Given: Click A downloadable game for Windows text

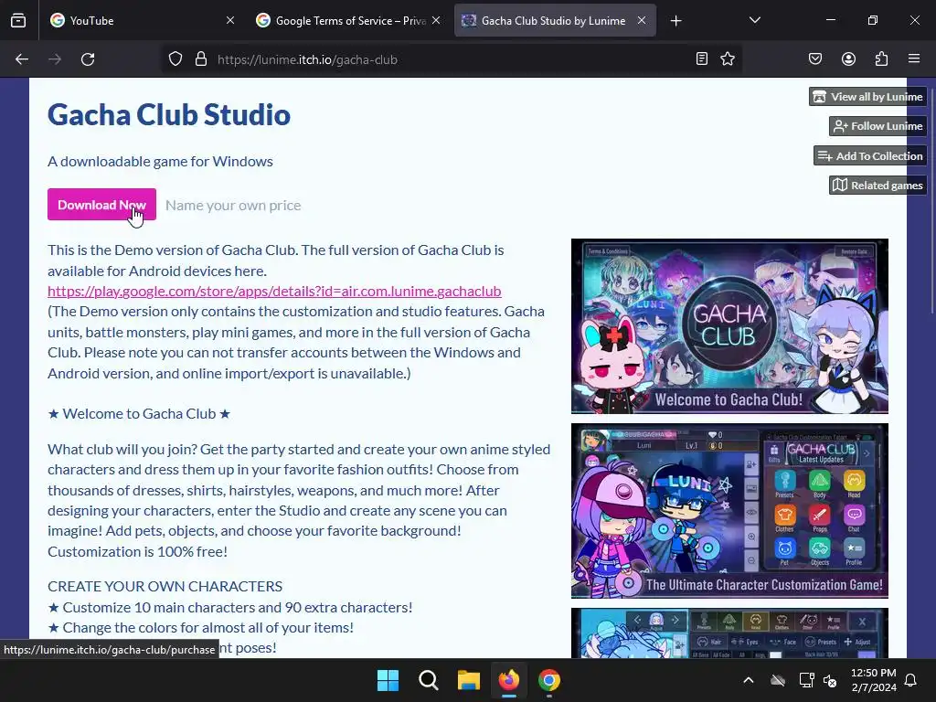Looking at the screenshot, I should [161, 161].
